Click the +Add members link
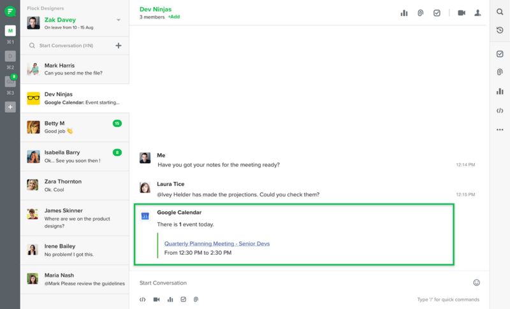Image resolution: width=510 pixels, height=309 pixels. click(x=173, y=17)
